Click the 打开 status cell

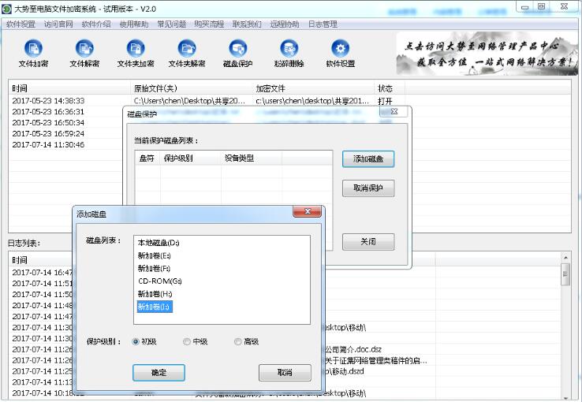(x=386, y=101)
